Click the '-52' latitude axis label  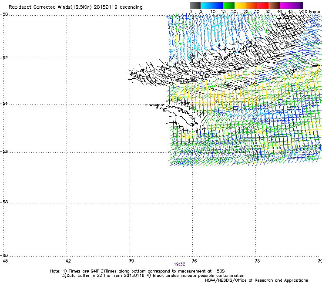point(4,58)
